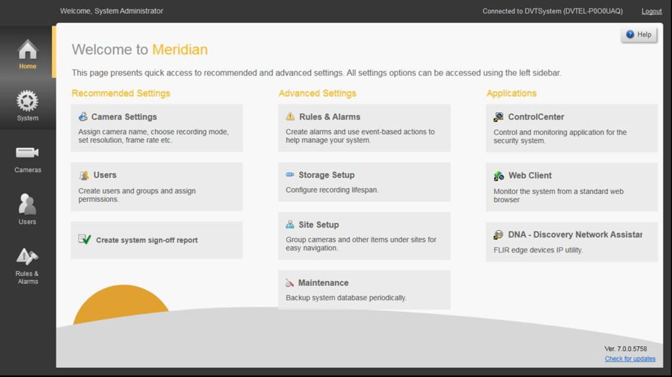Image resolution: width=672 pixels, height=377 pixels.
Task: Select the Cameras label in sidebar
Action: point(28,170)
